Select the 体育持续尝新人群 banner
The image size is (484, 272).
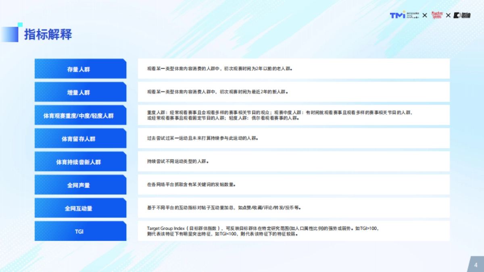80,161
